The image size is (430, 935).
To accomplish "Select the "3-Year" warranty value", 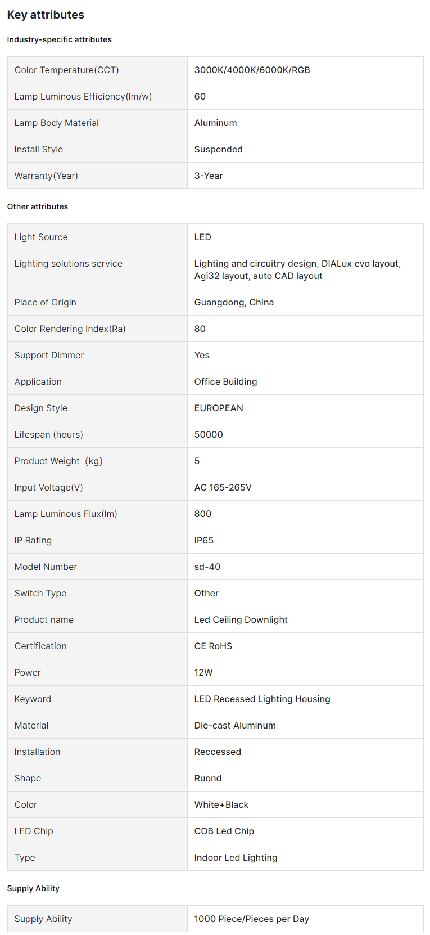I will [209, 176].
